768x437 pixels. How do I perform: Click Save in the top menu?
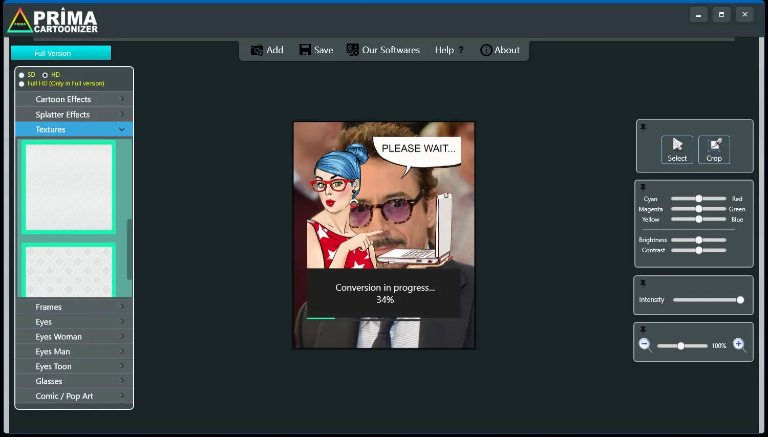(316, 50)
